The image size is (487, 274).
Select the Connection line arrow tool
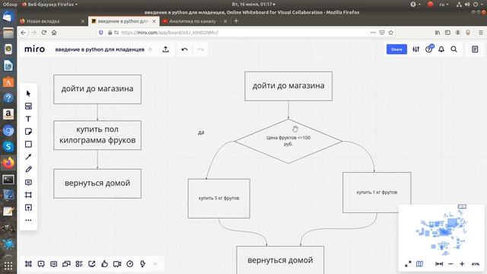coord(28,157)
